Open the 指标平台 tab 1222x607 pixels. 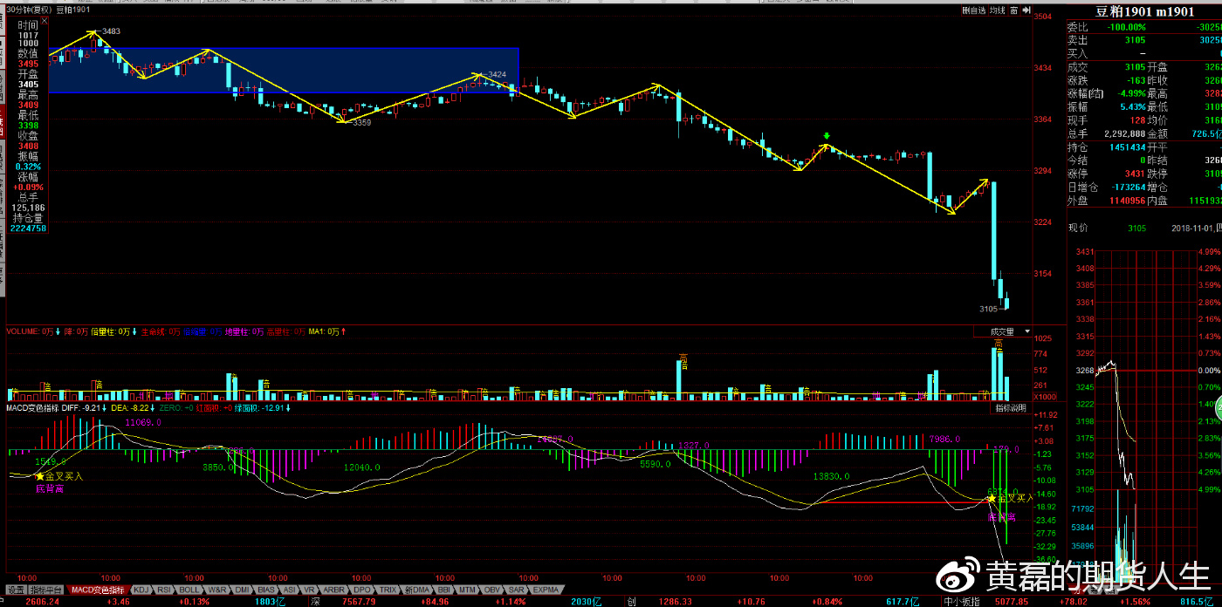pos(48,590)
